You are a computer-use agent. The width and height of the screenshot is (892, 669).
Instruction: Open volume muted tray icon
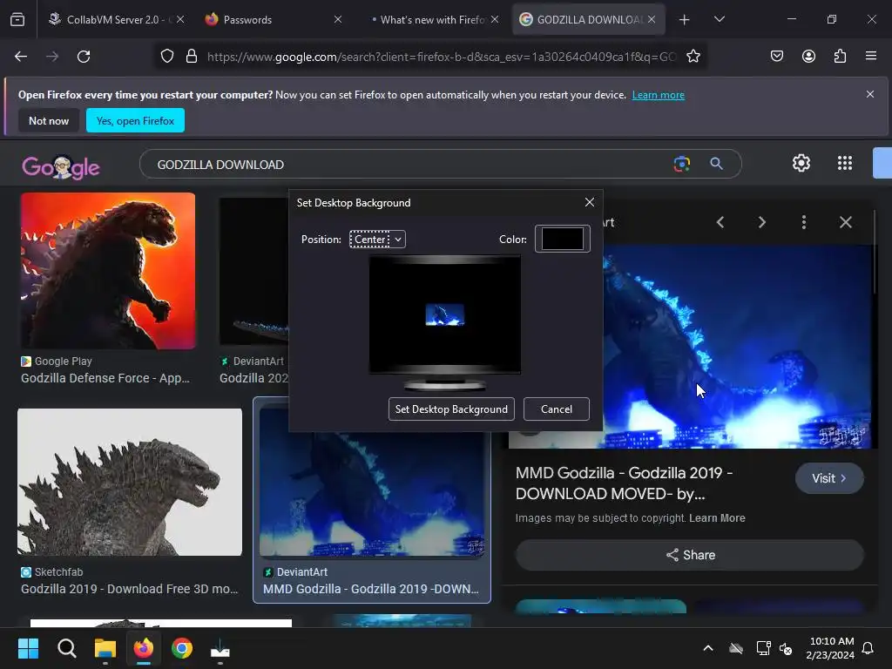tap(786, 648)
